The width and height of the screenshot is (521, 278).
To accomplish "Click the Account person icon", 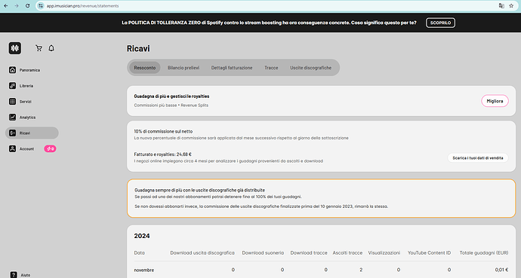I will coord(12,148).
